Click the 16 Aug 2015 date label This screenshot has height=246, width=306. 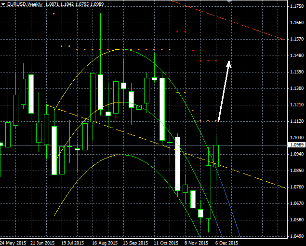[105, 243]
